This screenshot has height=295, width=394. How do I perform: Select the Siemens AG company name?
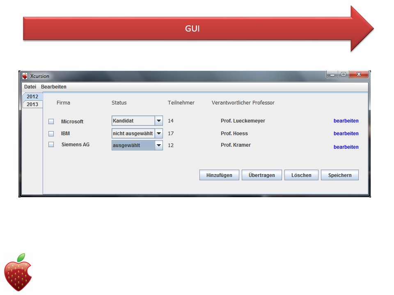click(x=76, y=145)
